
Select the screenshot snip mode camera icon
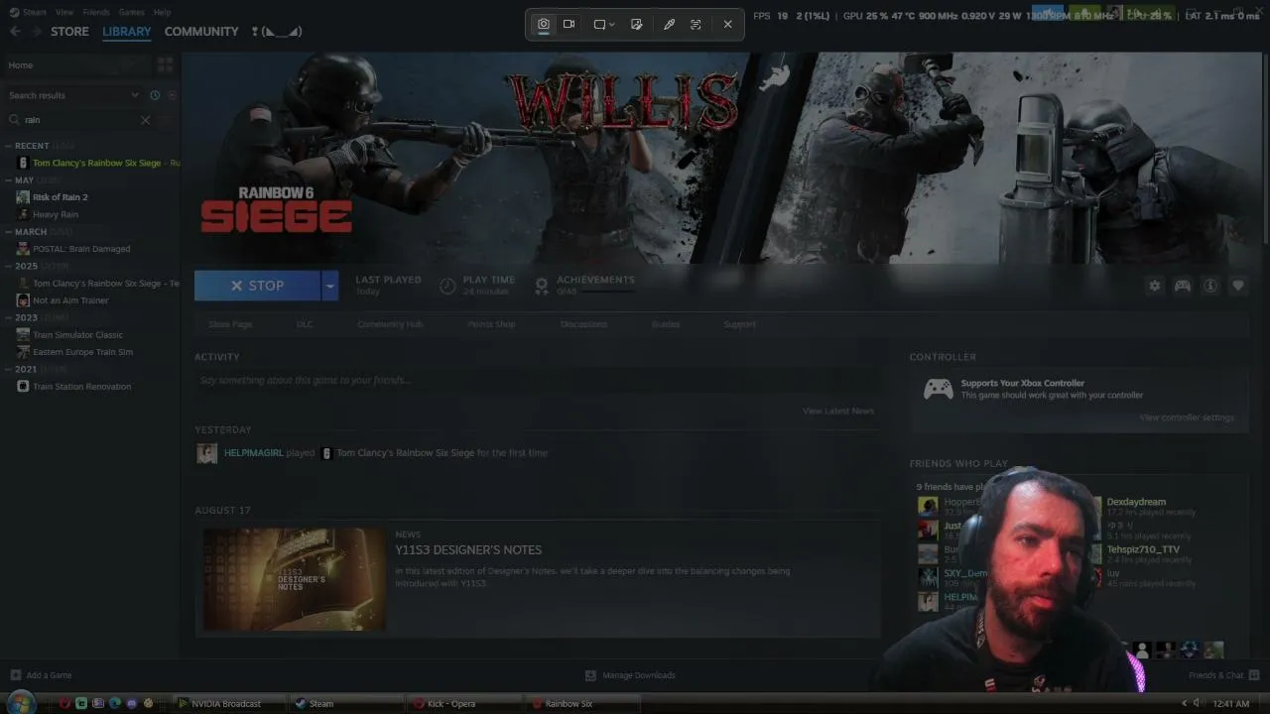[544, 24]
